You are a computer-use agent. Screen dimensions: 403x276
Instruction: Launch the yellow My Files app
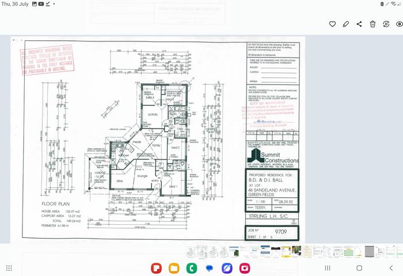(x=174, y=269)
